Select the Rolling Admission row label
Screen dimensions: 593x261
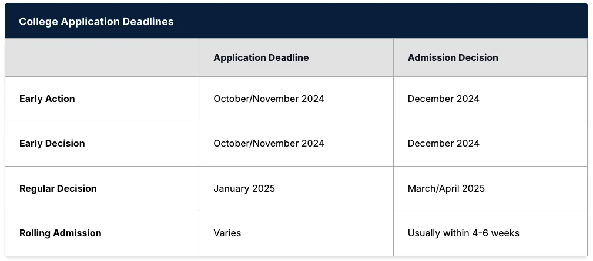(60, 233)
